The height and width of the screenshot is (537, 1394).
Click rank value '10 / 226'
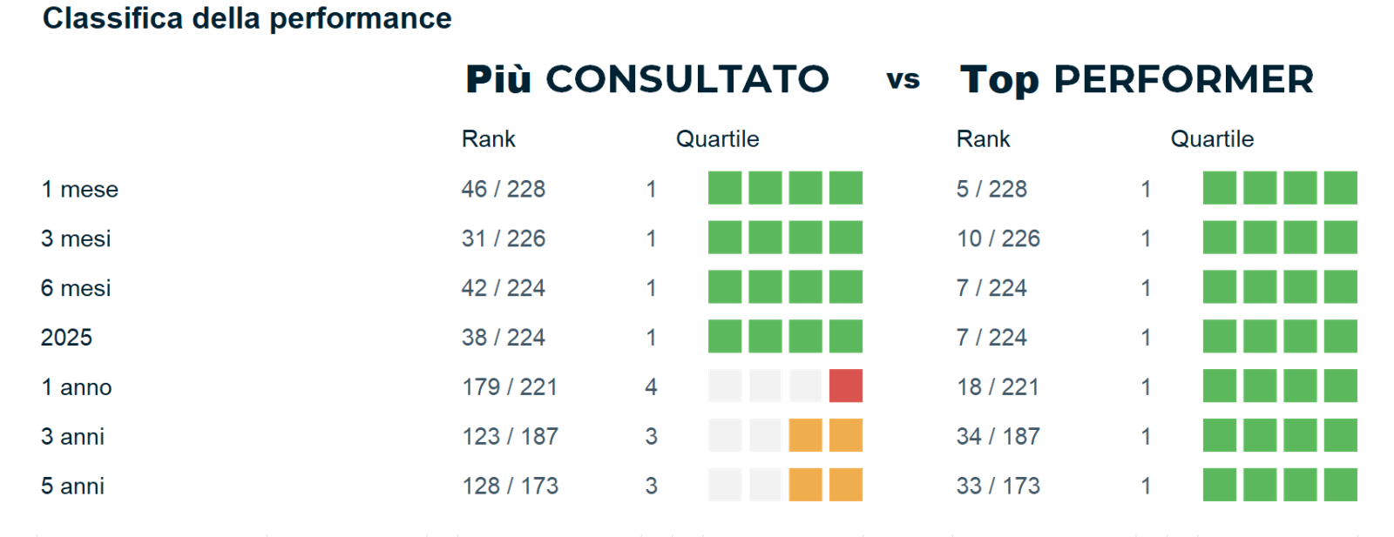click(998, 238)
